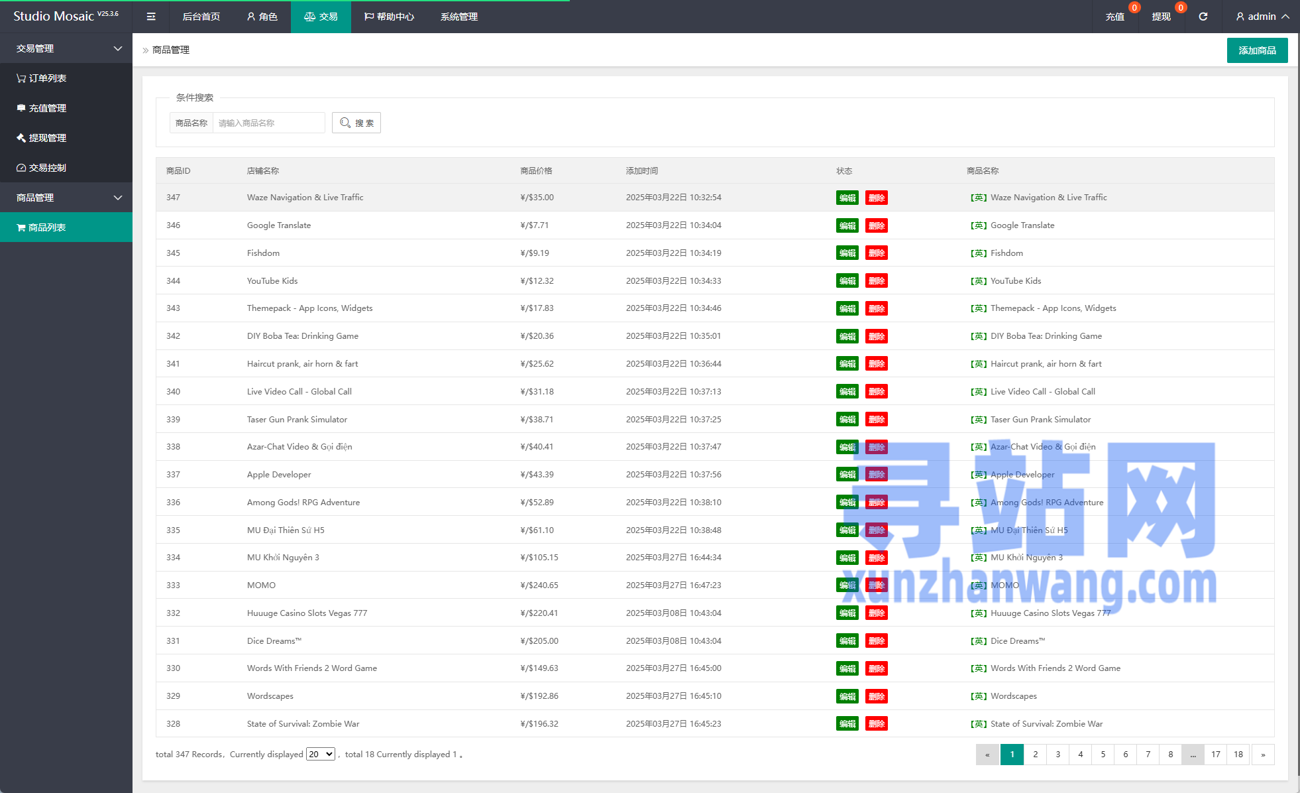Screen dimensions: 1300x793
Task: Delete product 334 MU Khởi Nguyên 3
Action: (877, 558)
